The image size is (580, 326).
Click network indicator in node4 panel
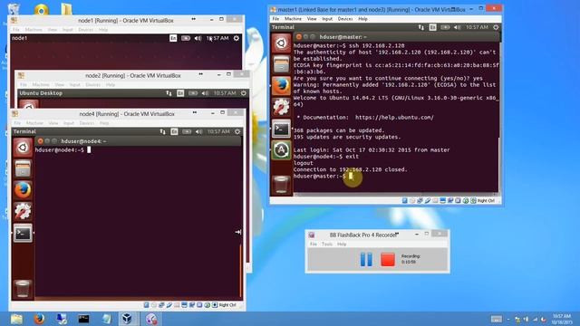coord(163,131)
